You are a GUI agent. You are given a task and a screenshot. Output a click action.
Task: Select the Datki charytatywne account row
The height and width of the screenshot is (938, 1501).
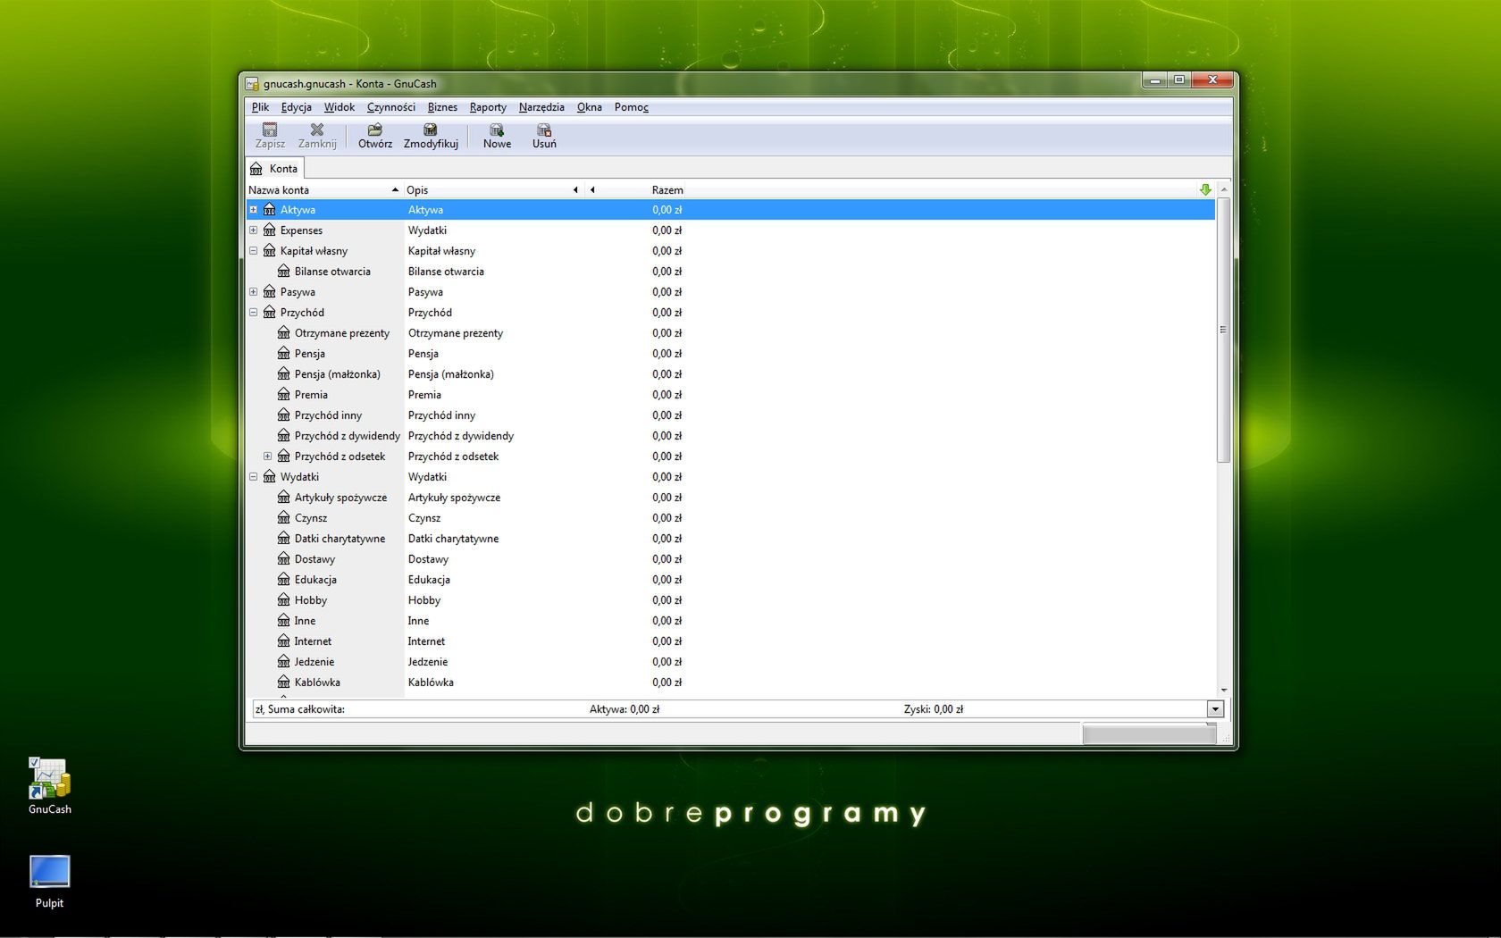730,539
